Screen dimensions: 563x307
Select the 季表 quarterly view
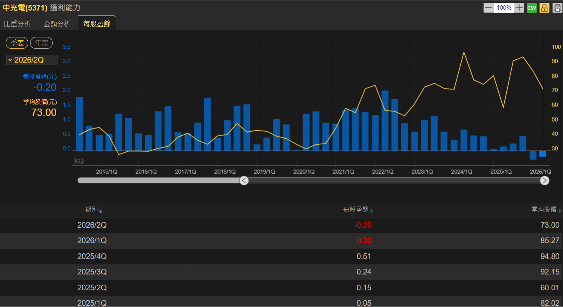coord(17,43)
